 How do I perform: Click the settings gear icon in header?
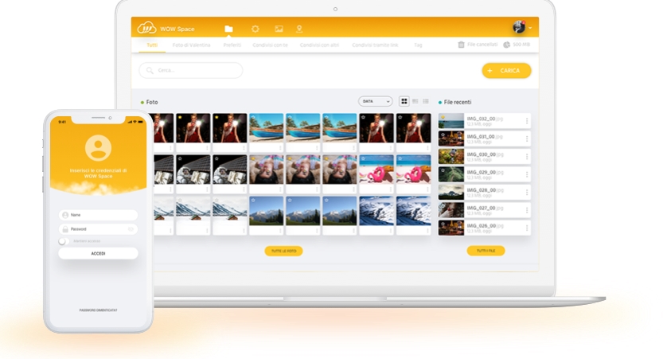pyautogui.click(x=255, y=29)
